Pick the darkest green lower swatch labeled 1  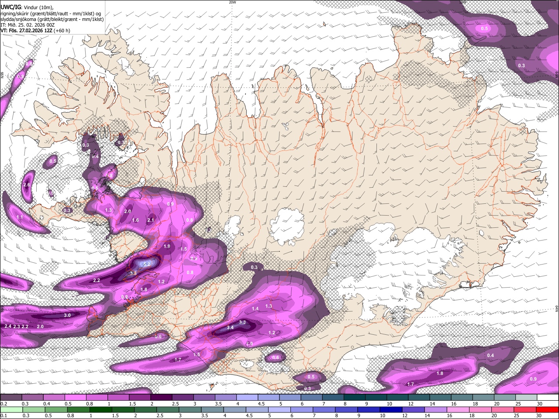click(102, 409)
